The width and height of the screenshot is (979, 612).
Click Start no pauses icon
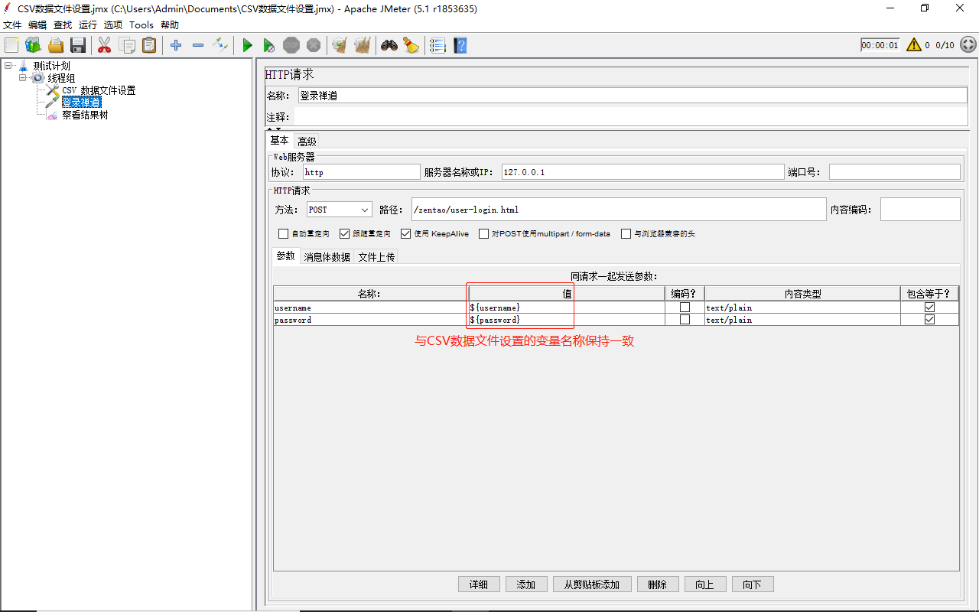(x=269, y=45)
